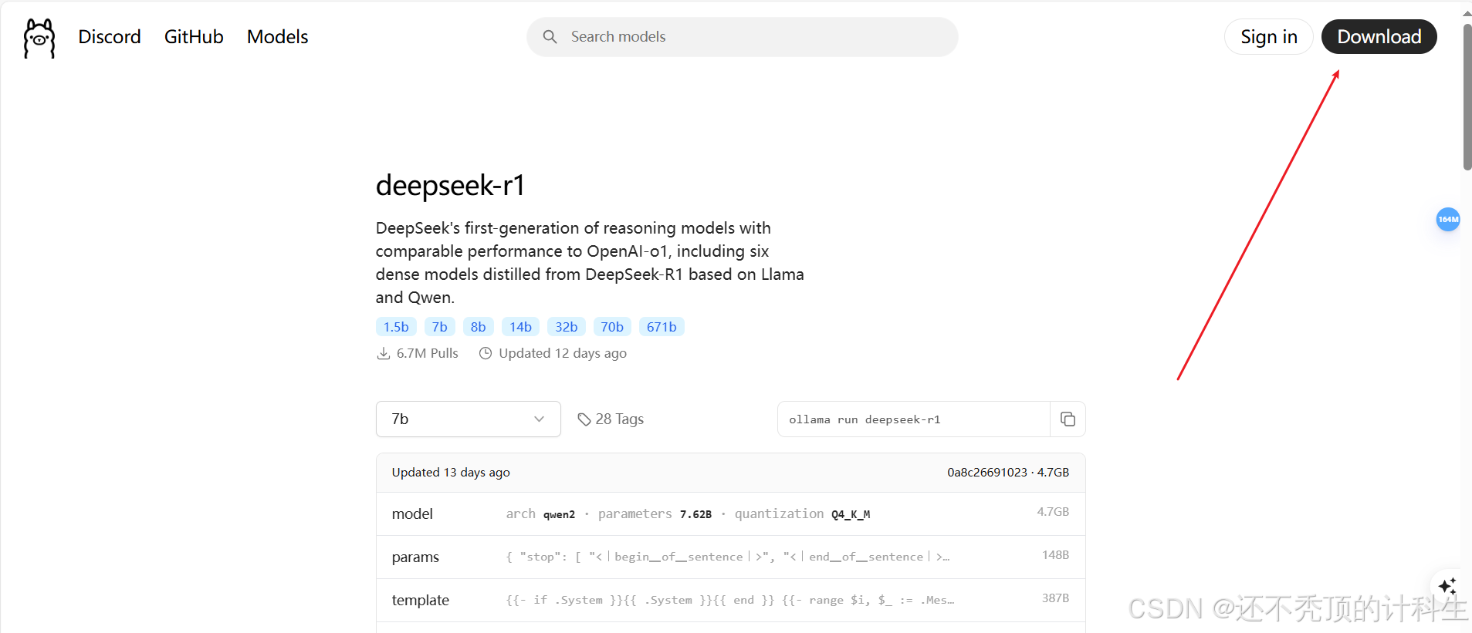1472x633 pixels.
Task: Click the sparkle assistant icon
Action: point(1447,586)
